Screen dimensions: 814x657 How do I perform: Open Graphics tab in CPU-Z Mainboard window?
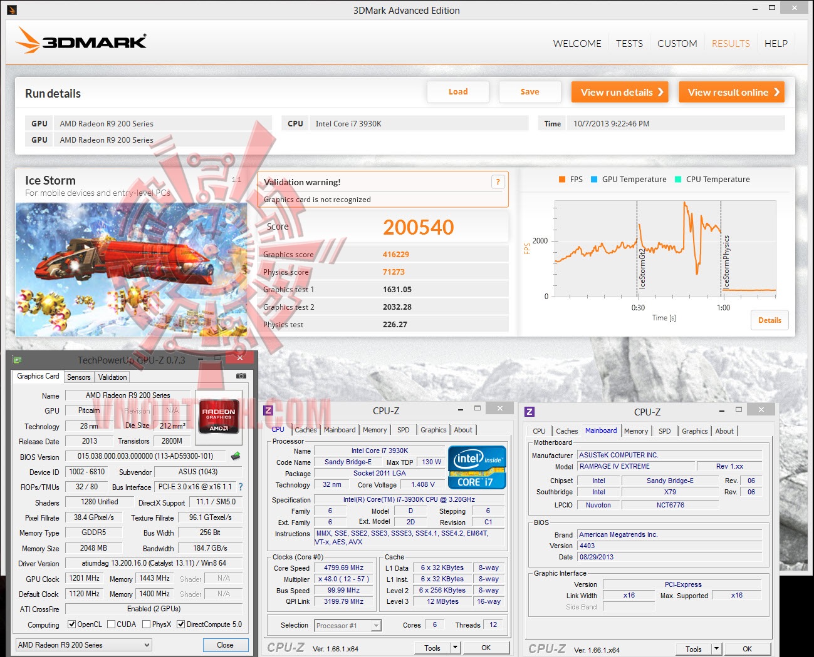click(x=695, y=431)
